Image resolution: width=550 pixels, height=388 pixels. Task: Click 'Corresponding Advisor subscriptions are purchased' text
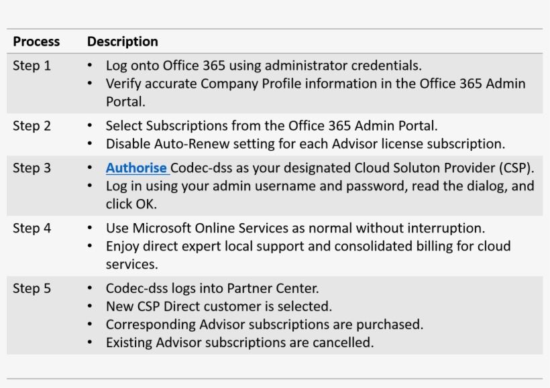[264, 324]
